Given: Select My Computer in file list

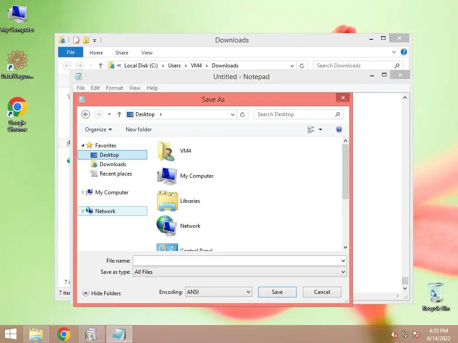Looking at the screenshot, I should click(185, 176).
